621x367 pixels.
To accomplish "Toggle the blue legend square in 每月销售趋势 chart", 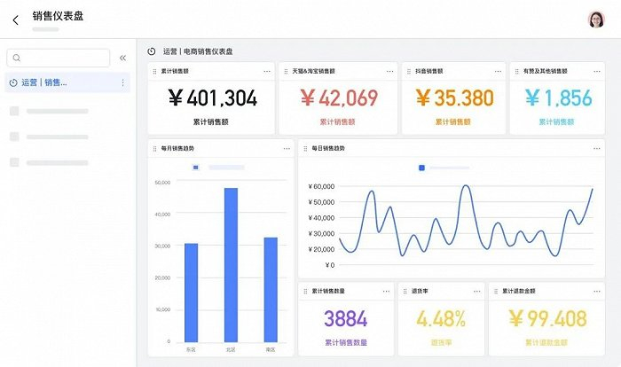I will coord(196,168).
